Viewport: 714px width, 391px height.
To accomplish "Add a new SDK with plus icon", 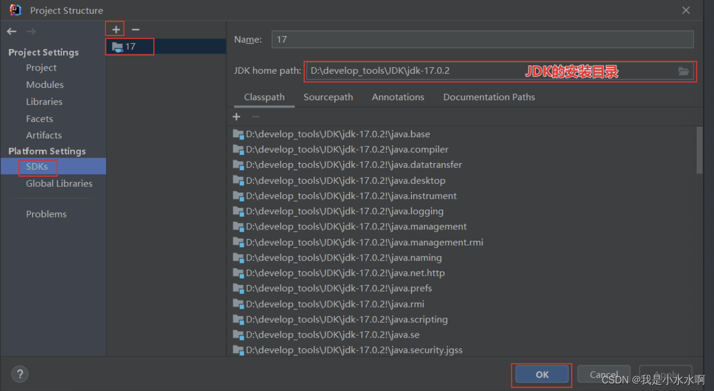I will pos(116,30).
